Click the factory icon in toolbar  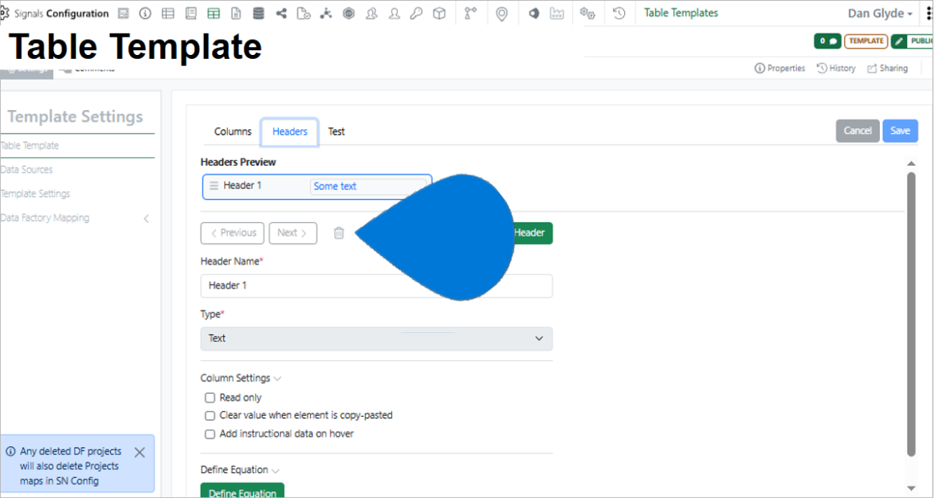point(557,14)
